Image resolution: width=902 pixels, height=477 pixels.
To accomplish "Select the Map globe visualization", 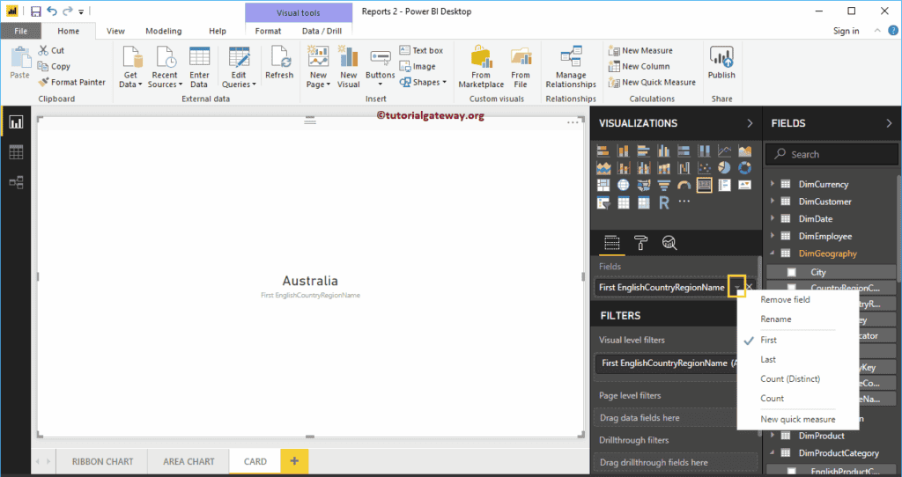I will [623, 185].
